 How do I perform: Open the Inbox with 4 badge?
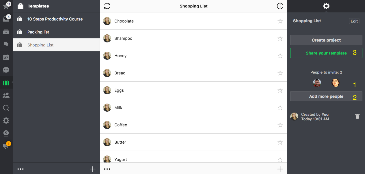pos(6,19)
